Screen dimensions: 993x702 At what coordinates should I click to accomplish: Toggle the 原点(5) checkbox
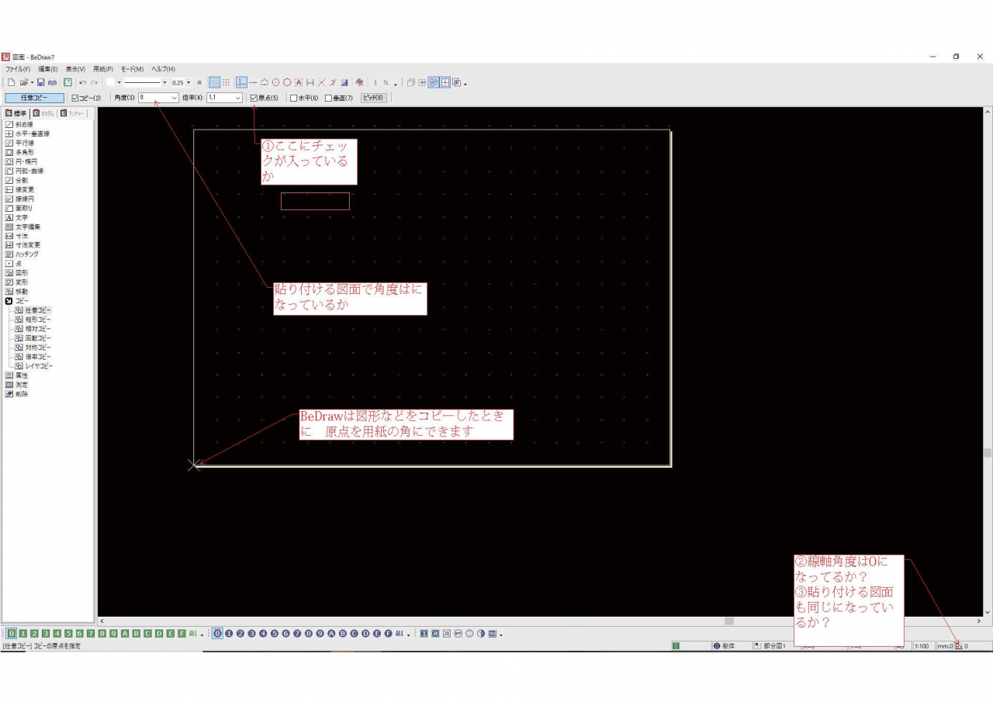[254, 99]
